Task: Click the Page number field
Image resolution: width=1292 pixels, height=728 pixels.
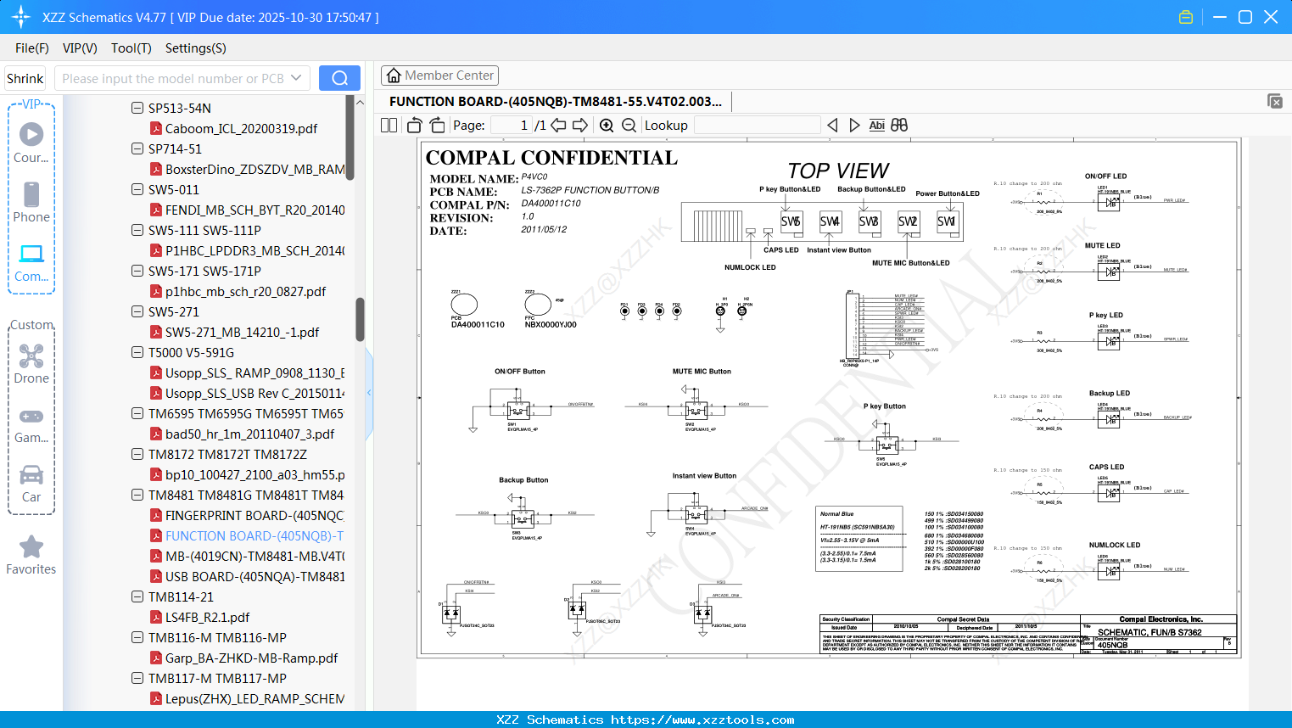Action: [511, 126]
